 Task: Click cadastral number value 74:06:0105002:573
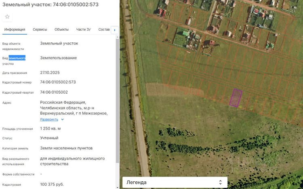pyautogui.click(x=58, y=82)
